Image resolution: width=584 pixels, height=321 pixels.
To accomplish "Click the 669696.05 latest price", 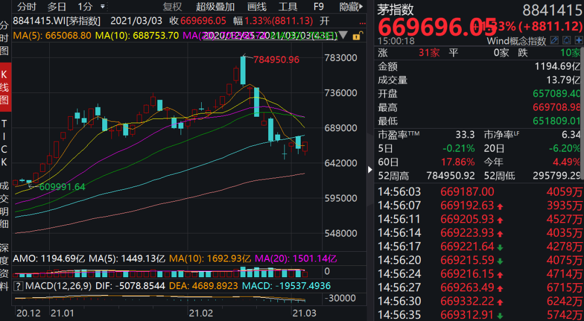I will click(437, 27).
